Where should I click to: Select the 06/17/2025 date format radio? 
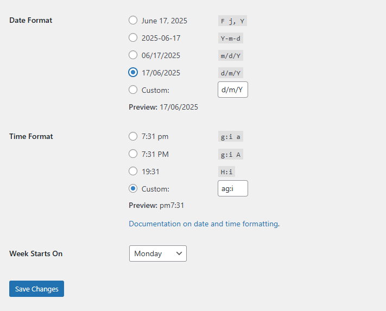[x=133, y=55]
